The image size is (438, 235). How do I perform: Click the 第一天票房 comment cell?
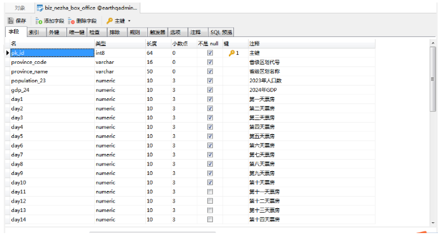click(x=312, y=99)
